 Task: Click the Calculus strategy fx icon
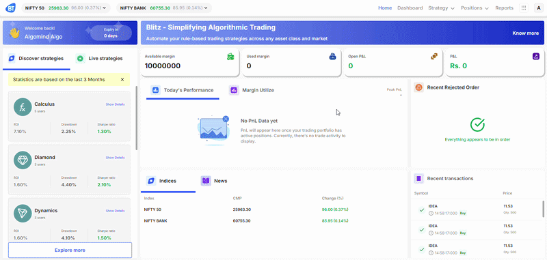point(23,107)
